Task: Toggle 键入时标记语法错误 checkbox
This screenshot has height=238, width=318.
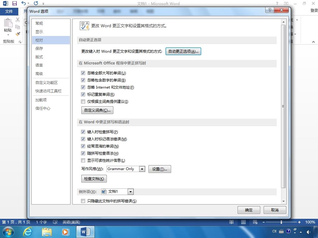Action: pos(83,139)
